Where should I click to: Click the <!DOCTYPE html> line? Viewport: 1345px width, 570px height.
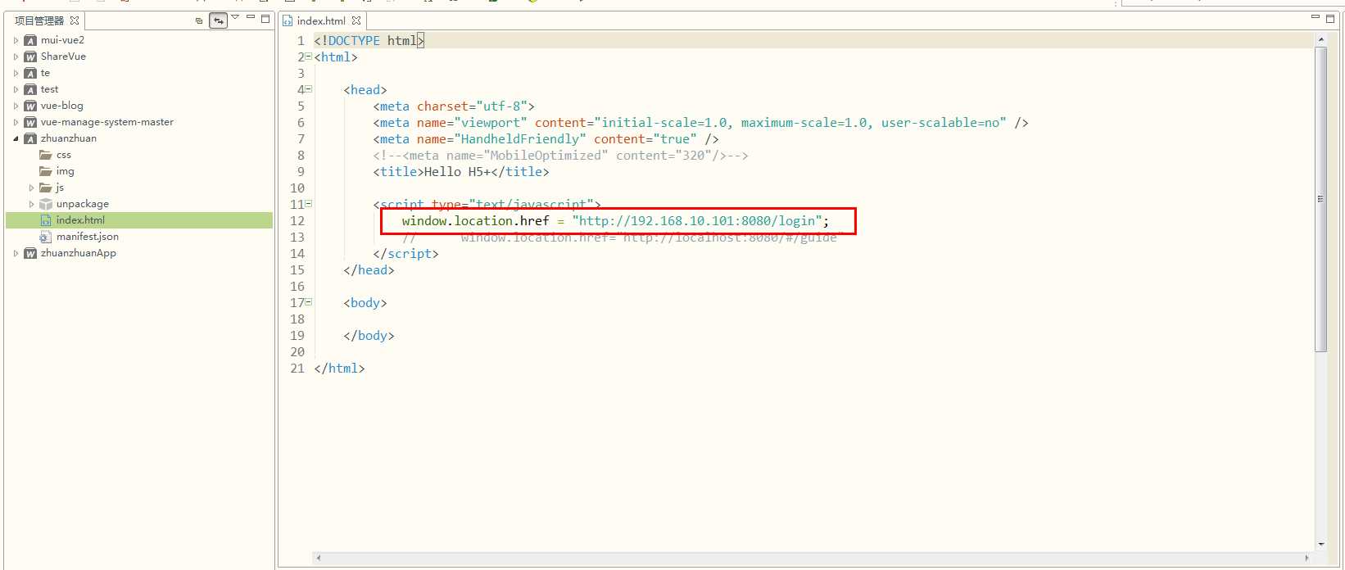tap(369, 40)
